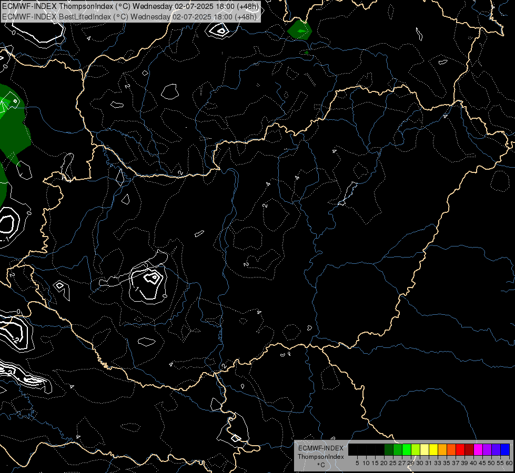Image resolution: width=515 pixels, height=473 pixels.
Task: Click the legend tick value 50
Action: click(491, 463)
